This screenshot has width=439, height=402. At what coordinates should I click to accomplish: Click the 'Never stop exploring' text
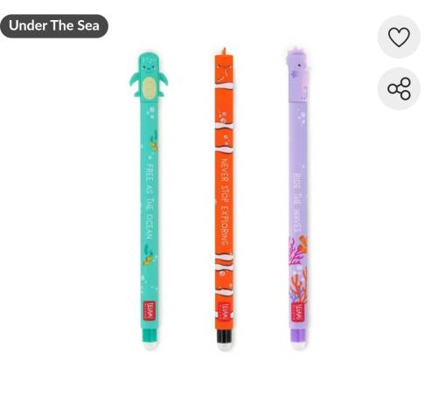point(225,202)
